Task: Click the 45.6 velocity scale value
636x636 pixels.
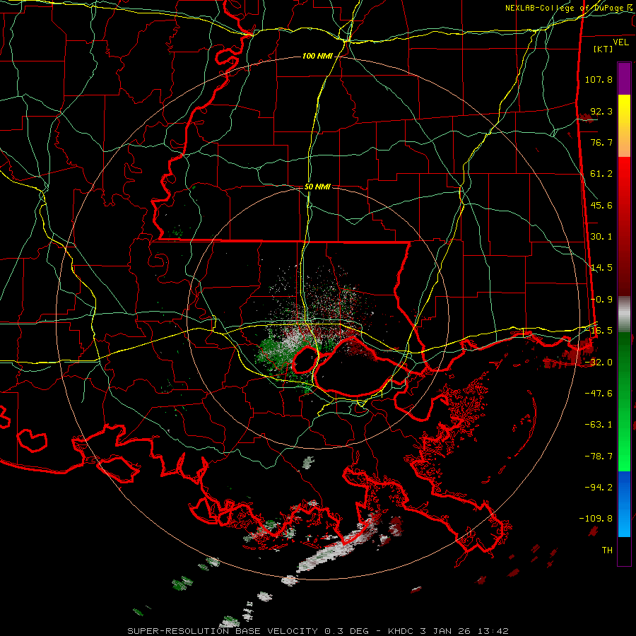Action: point(601,205)
